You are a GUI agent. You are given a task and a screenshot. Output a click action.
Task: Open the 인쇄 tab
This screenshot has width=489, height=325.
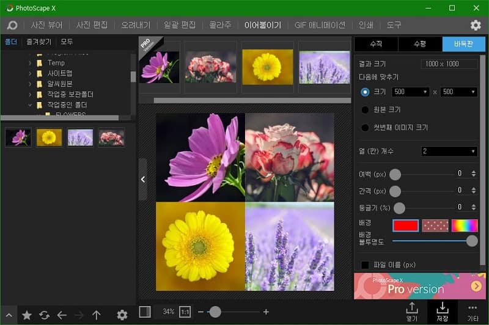[366, 25]
